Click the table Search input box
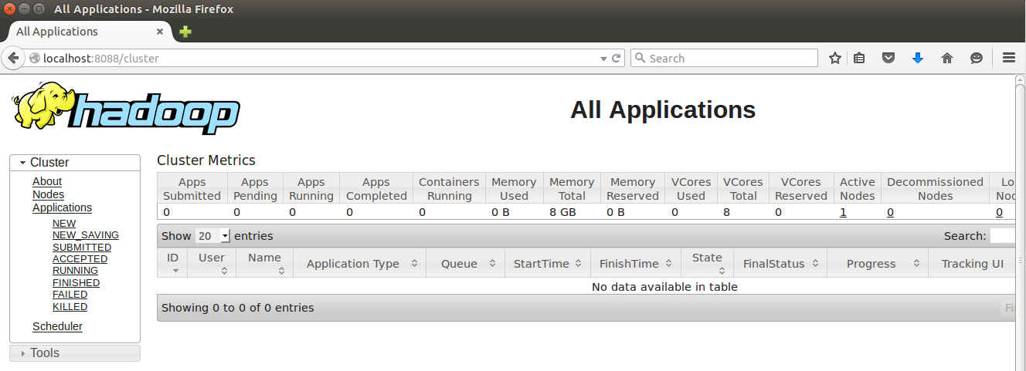The image size is (1026, 371). (x=1002, y=236)
